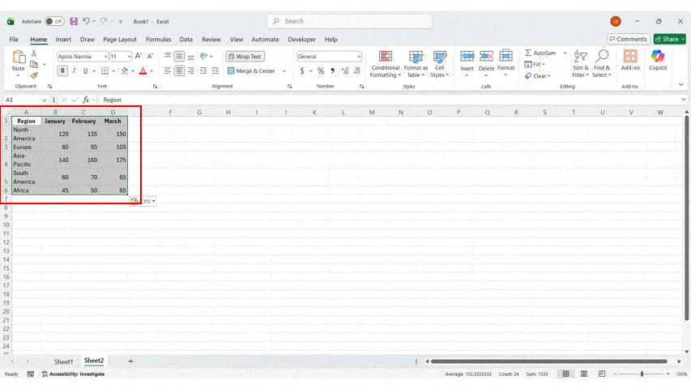Open Cell Styles gallery

pyautogui.click(x=439, y=64)
